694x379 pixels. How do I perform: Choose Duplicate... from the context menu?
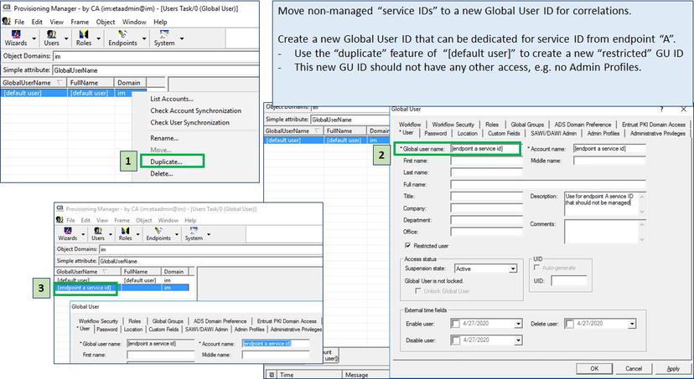(160, 161)
